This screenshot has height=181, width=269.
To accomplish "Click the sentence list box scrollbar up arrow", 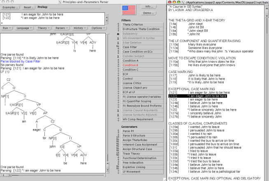I will coord(107,17).
